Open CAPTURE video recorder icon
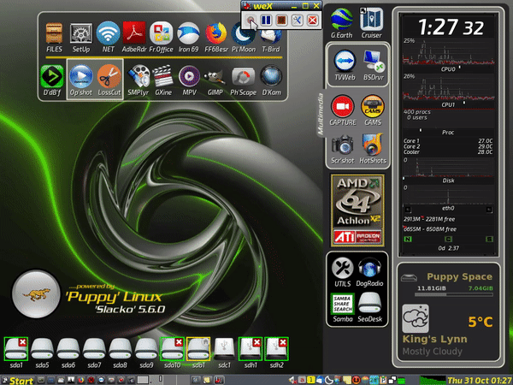The image size is (513, 385). pyautogui.click(x=342, y=106)
